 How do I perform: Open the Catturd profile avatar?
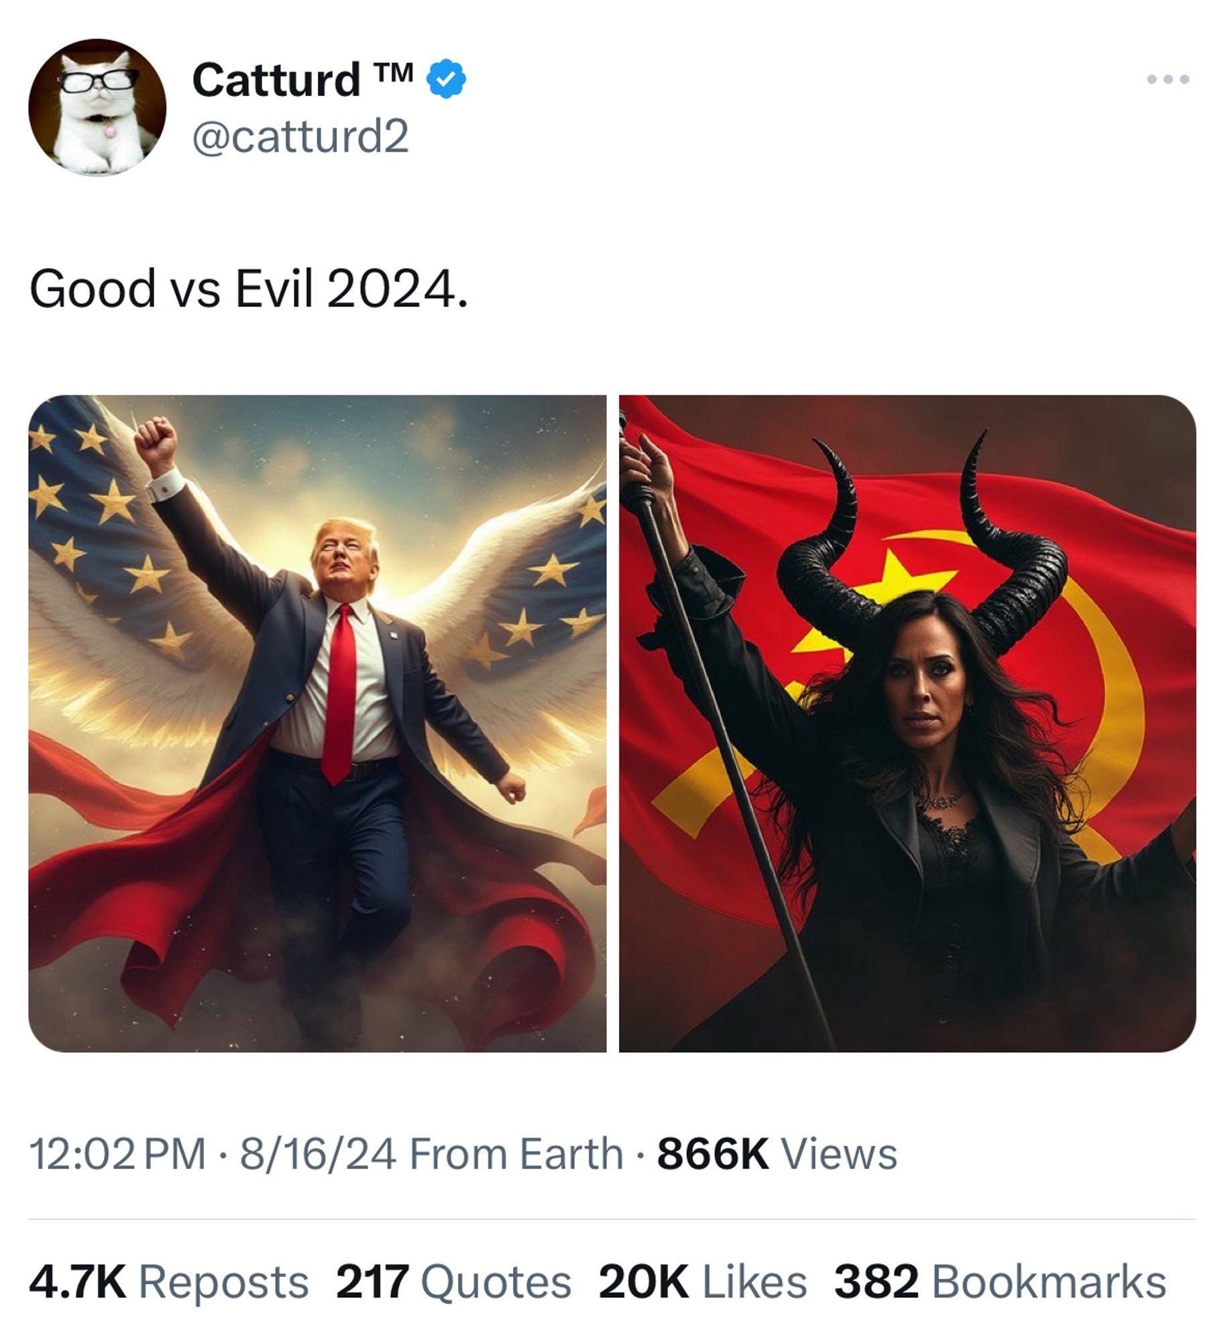97,107
